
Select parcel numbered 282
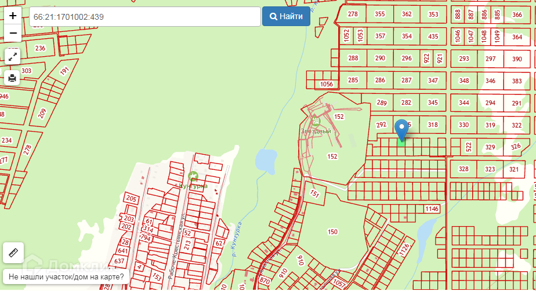[407, 103]
